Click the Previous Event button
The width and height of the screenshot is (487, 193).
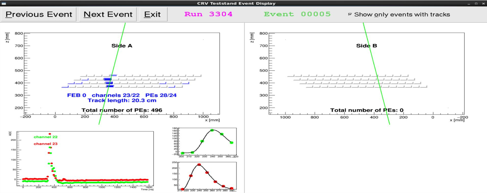(x=39, y=15)
